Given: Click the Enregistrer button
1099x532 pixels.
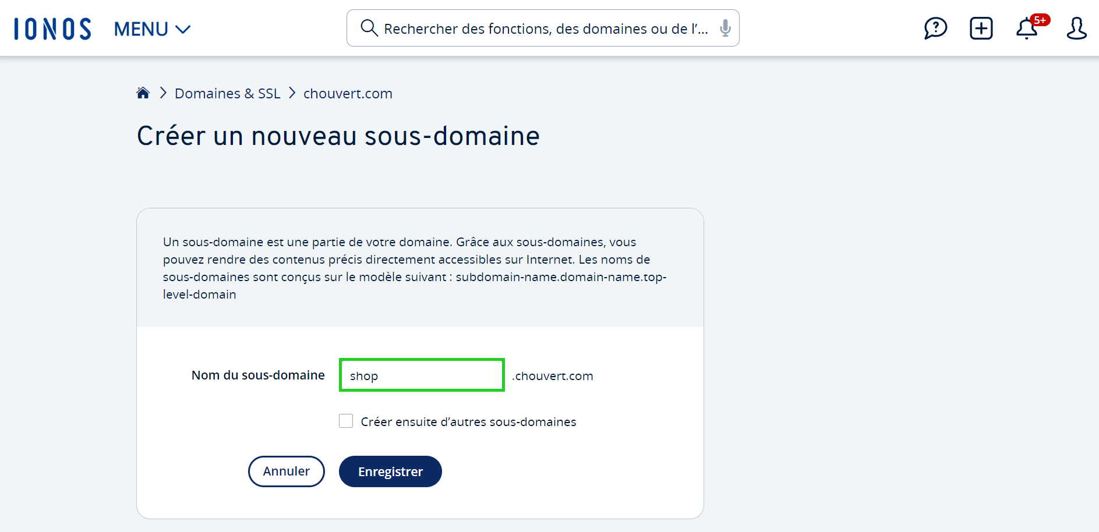Looking at the screenshot, I should (x=390, y=471).
